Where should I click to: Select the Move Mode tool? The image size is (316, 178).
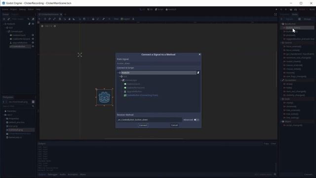tap(45, 19)
